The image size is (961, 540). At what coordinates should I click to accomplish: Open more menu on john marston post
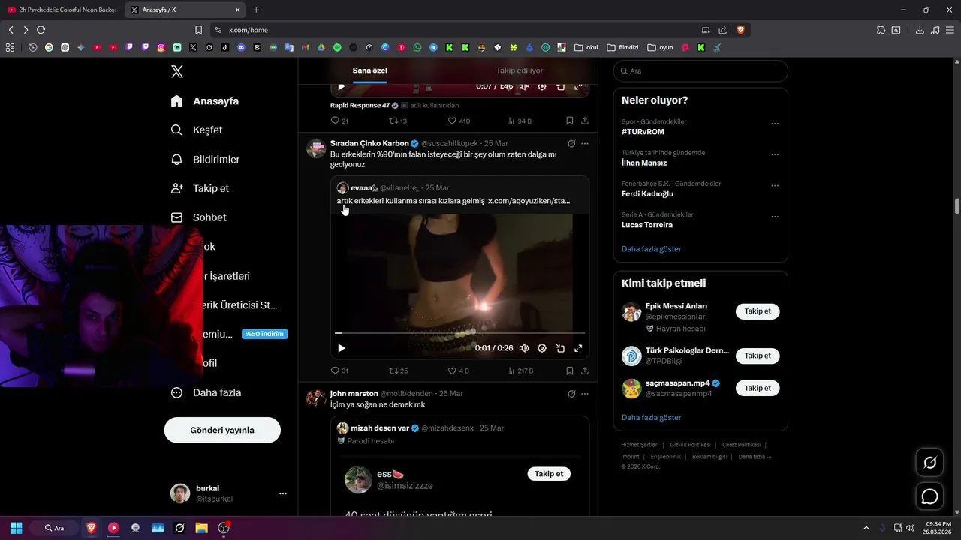pyautogui.click(x=585, y=393)
